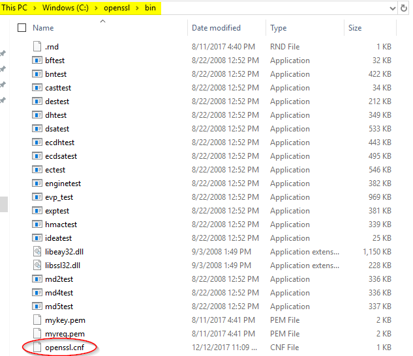
Task: Expand the chevron after This PC
Action: pyautogui.click(x=36, y=8)
